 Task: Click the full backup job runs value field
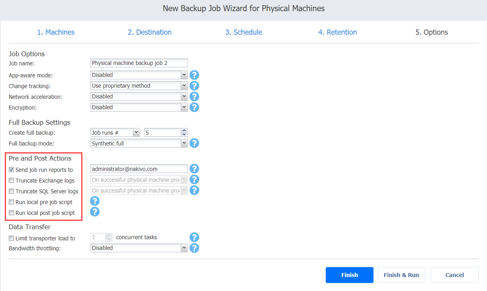[x=162, y=132]
